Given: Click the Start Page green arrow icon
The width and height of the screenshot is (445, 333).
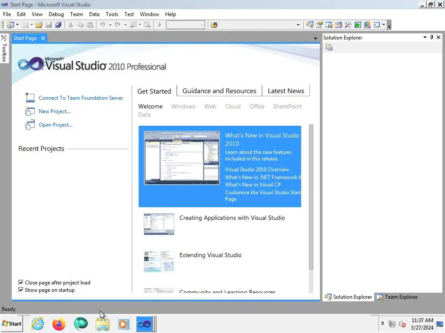Looking at the screenshot, I should tap(358, 25).
